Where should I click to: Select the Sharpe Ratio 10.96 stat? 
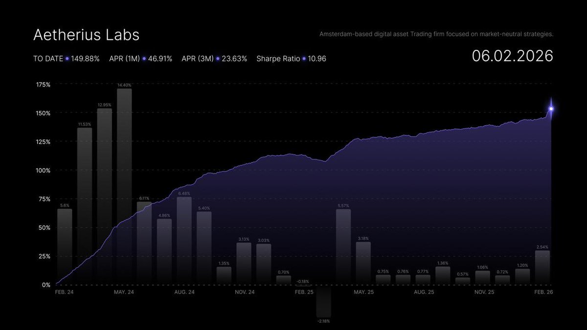pyautogui.click(x=292, y=59)
